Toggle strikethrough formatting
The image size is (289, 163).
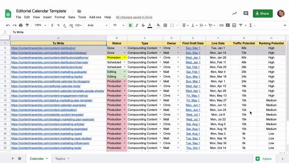[143, 25]
